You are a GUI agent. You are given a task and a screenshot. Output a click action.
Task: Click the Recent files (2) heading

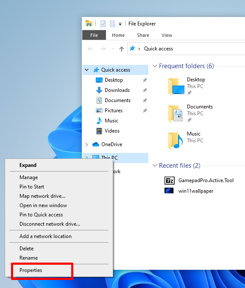pyautogui.click(x=180, y=166)
